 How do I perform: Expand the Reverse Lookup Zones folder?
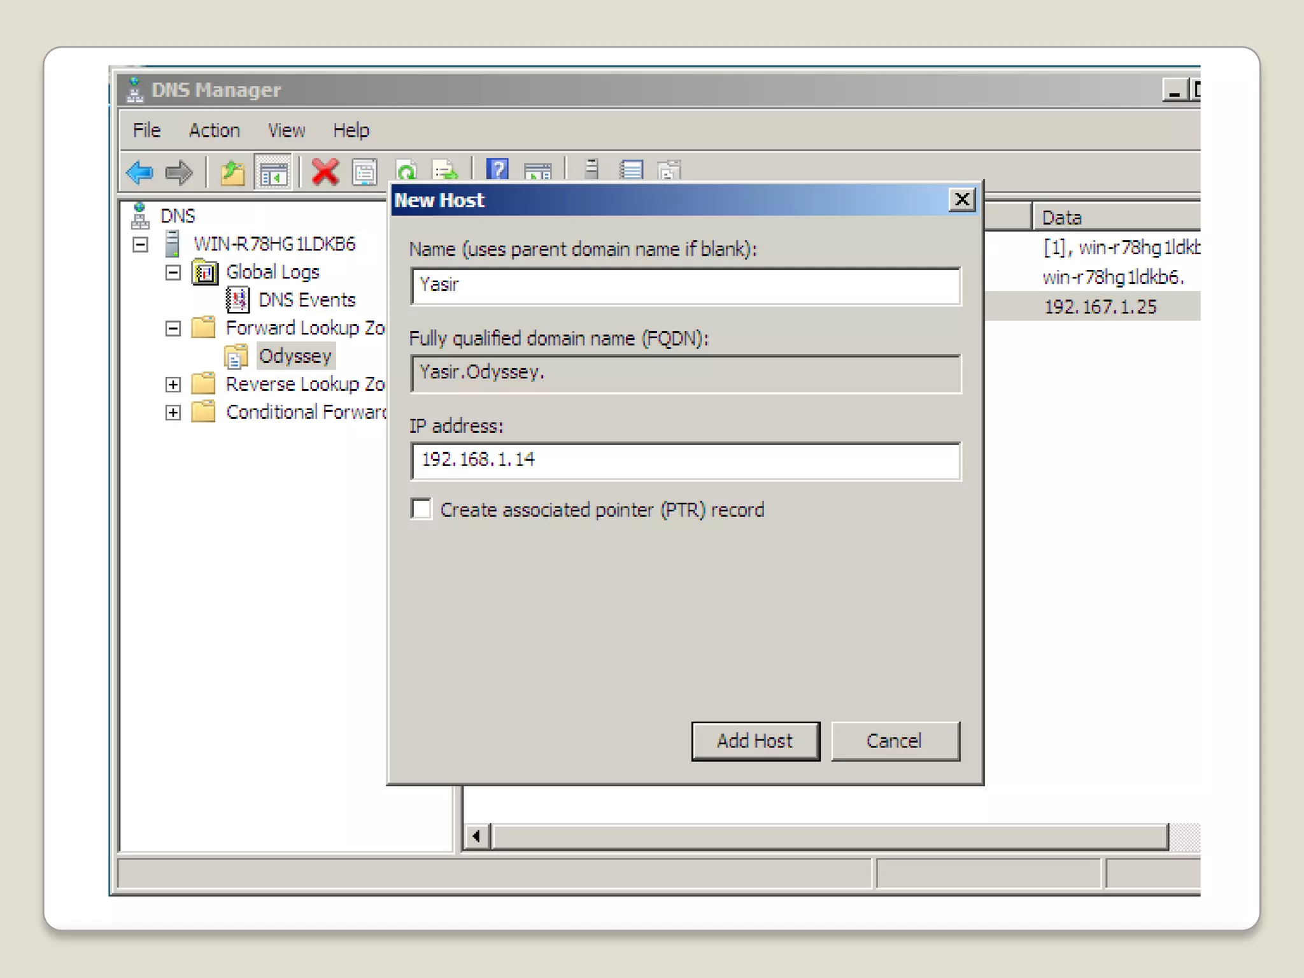tap(173, 385)
